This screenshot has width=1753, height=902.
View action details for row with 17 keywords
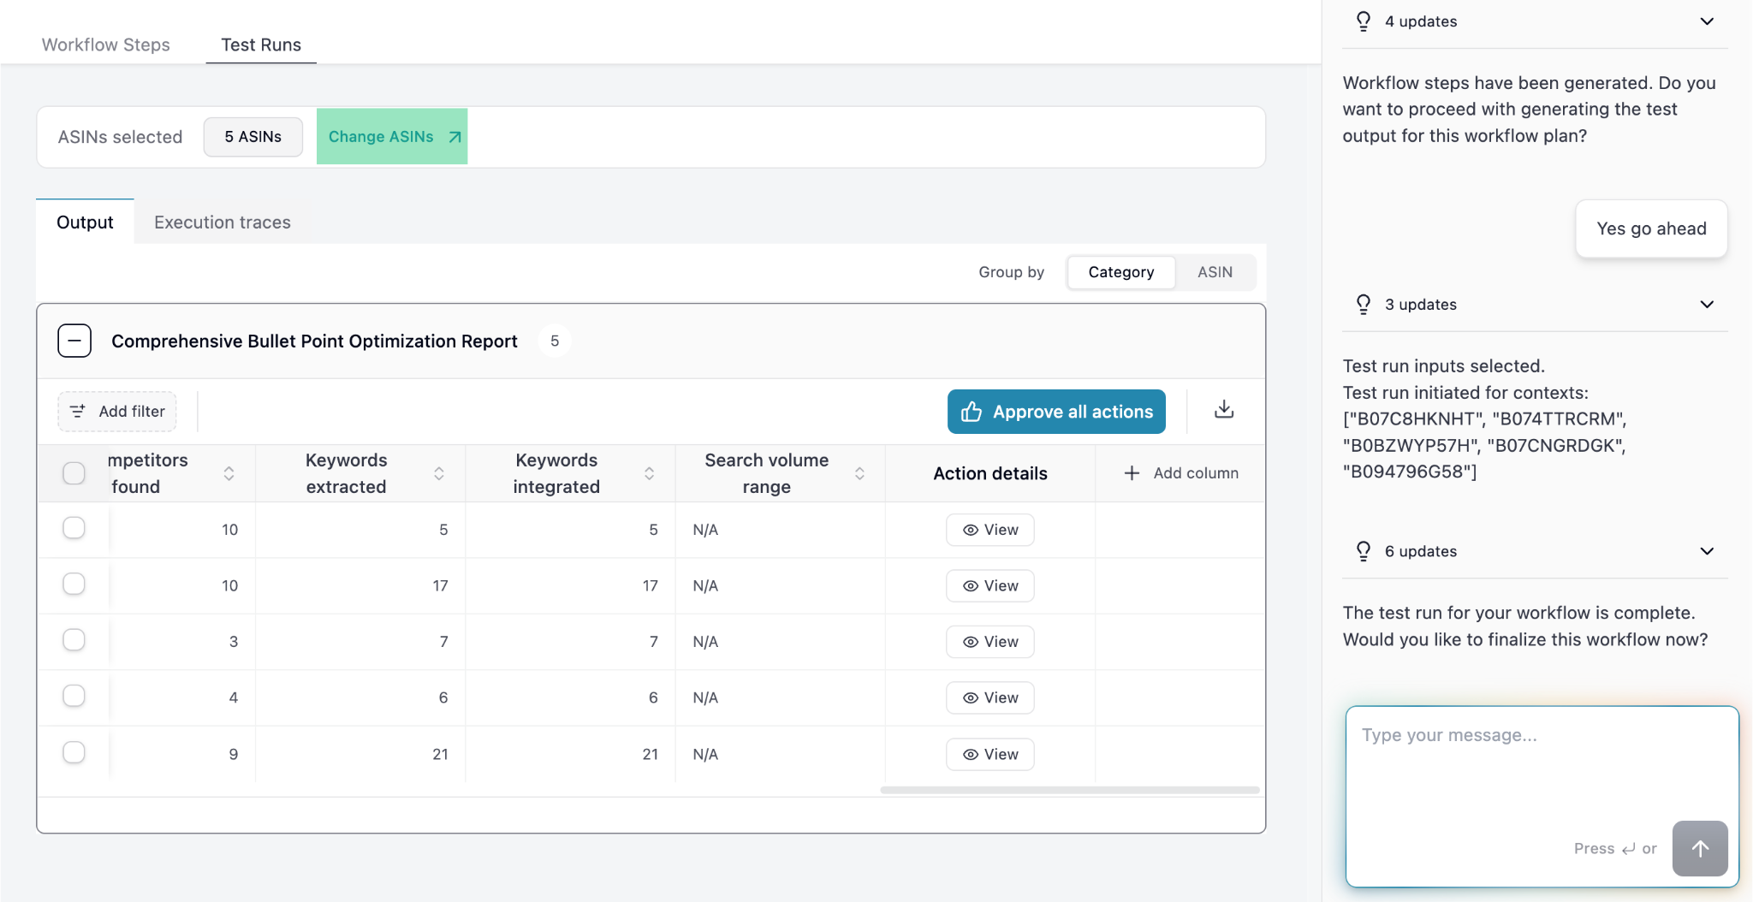click(x=990, y=586)
